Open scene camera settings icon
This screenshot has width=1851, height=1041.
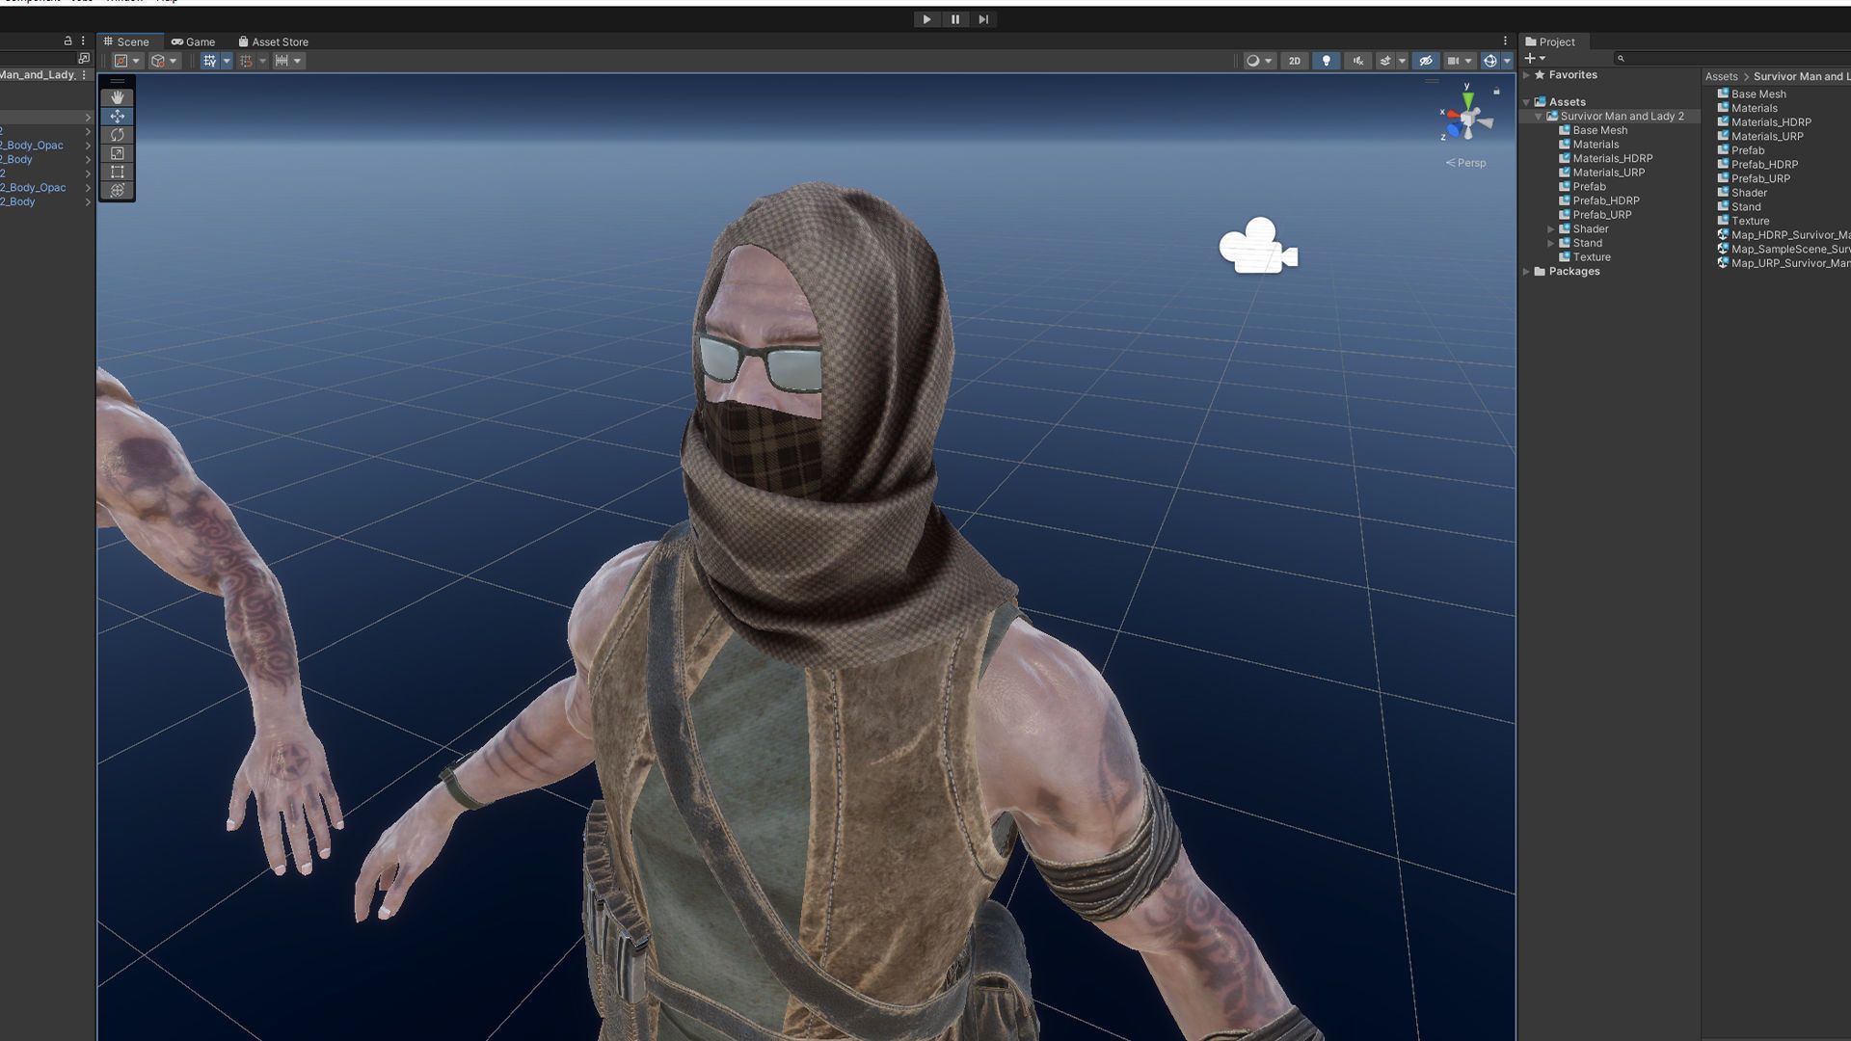coord(1453,61)
